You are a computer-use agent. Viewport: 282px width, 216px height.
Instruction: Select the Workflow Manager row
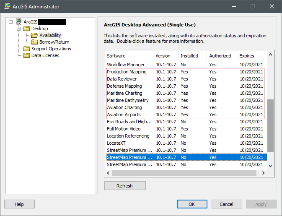pos(186,65)
